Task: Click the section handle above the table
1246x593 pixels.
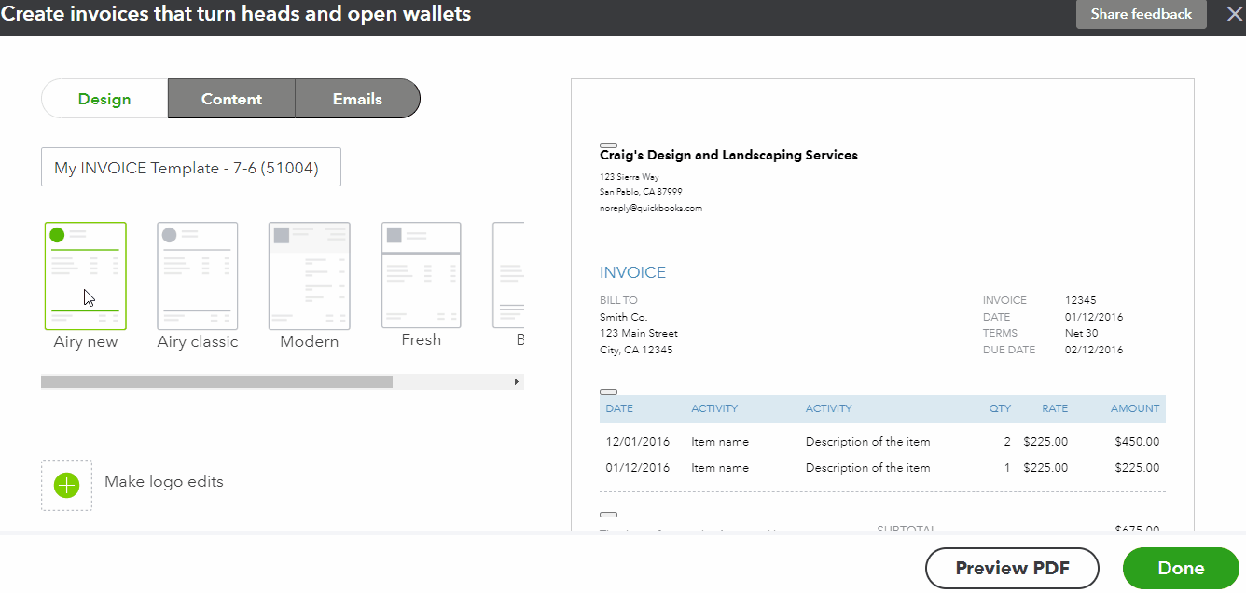Action: (x=608, y=393)
